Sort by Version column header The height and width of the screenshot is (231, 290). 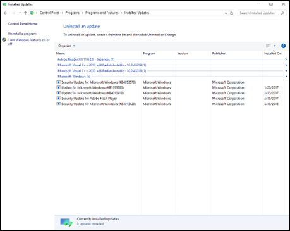[x=183, y=53]
